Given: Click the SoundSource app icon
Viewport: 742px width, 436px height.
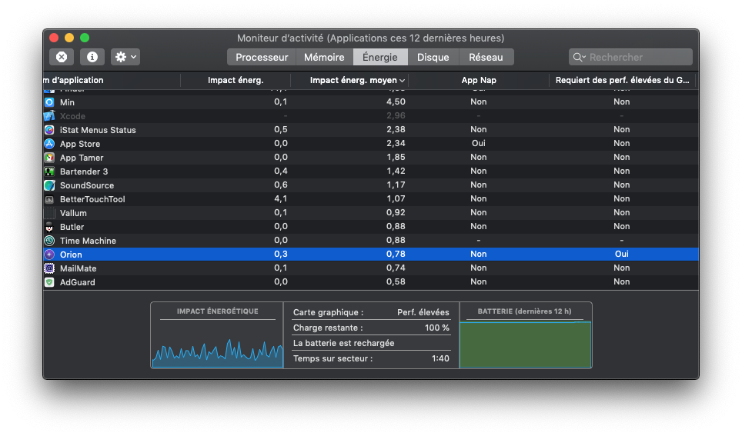Looking at the screenshot, I should pyautogui.click(x=49, y=185).
